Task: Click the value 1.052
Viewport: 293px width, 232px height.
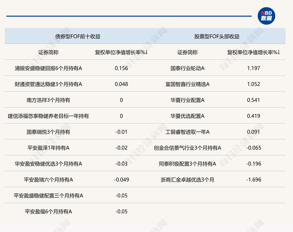Action: [x=253, y=84]
